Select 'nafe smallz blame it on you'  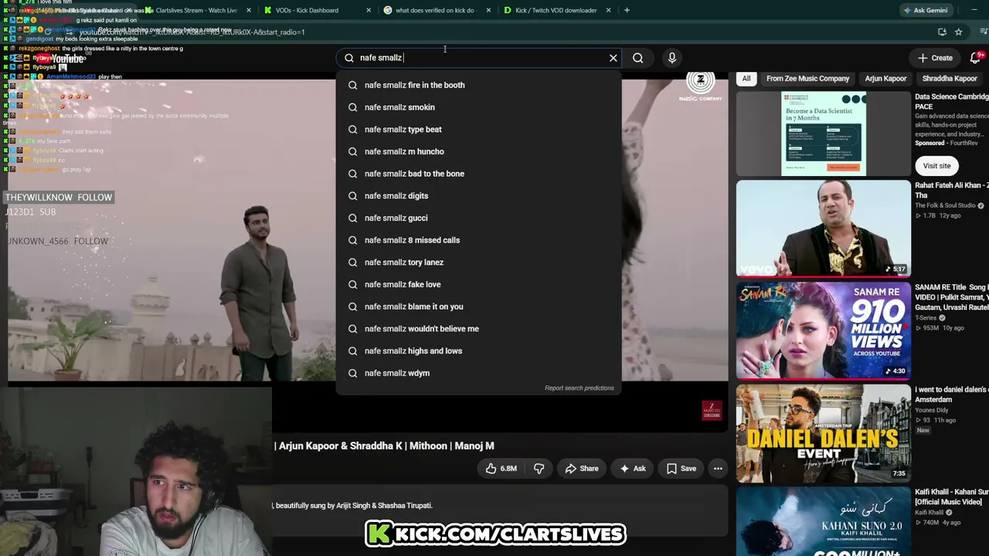click(x=479, y=307)
